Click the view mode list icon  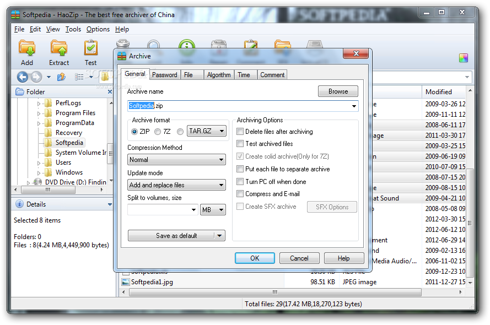(79, 77)
